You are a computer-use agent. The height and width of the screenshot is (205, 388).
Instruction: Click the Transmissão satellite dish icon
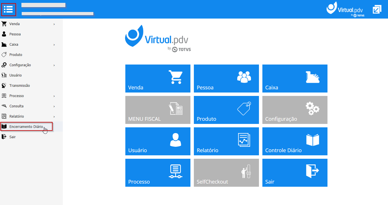coord(4,85)
